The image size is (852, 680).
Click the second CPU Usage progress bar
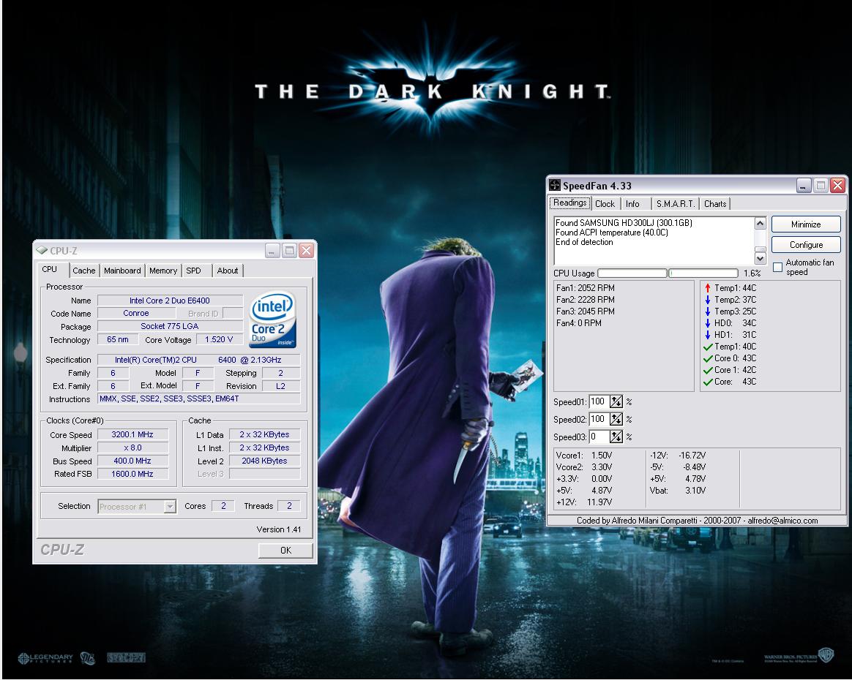(703, 273)
